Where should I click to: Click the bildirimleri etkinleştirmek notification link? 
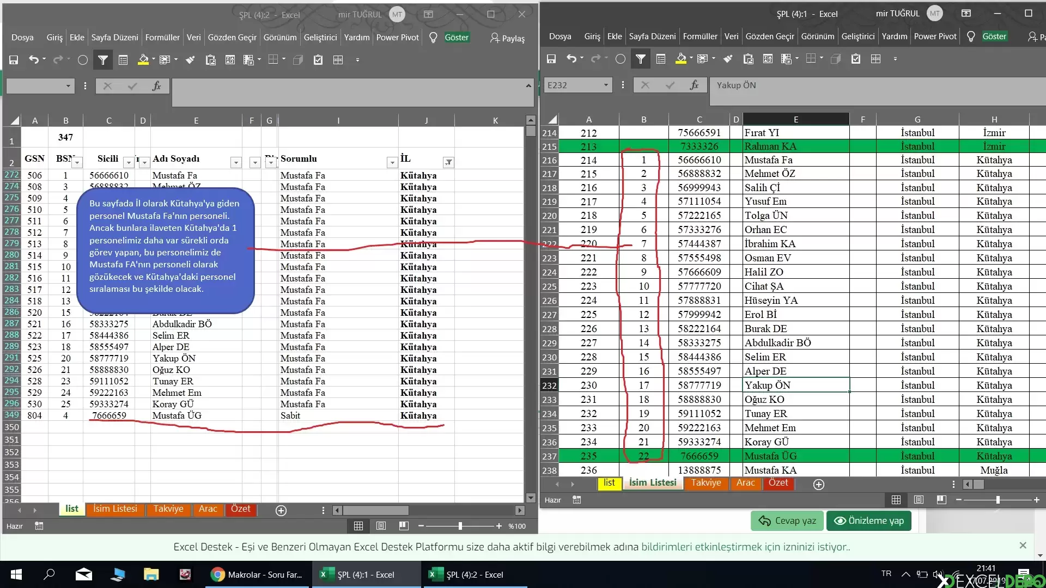[746, 547]
